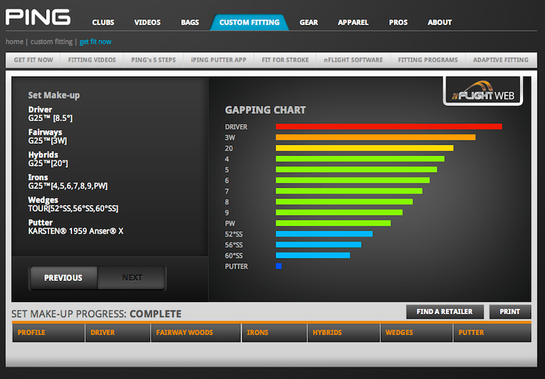Select the Custom Fitting tab

pos(249,22)
